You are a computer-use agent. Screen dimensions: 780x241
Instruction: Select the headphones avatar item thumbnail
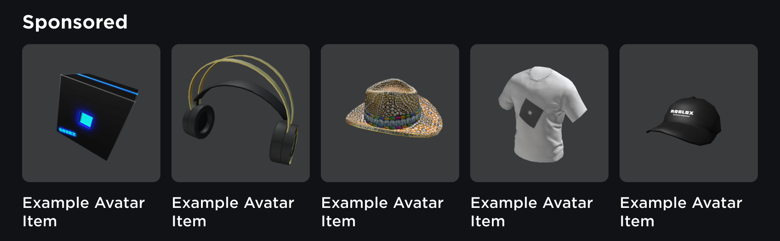[x=241, y=113]
